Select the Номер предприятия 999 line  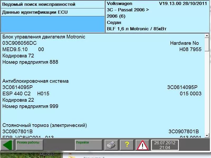pyautogui.click(x=30, y=106)
